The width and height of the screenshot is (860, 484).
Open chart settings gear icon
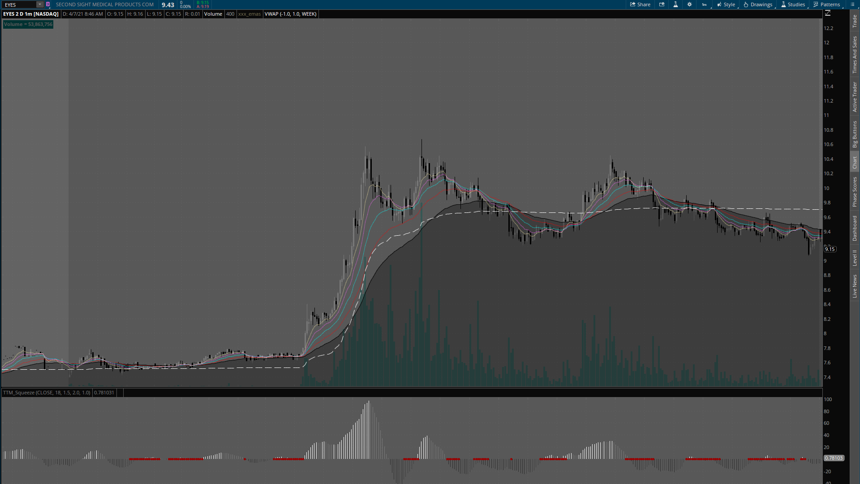tap(689, 4)
